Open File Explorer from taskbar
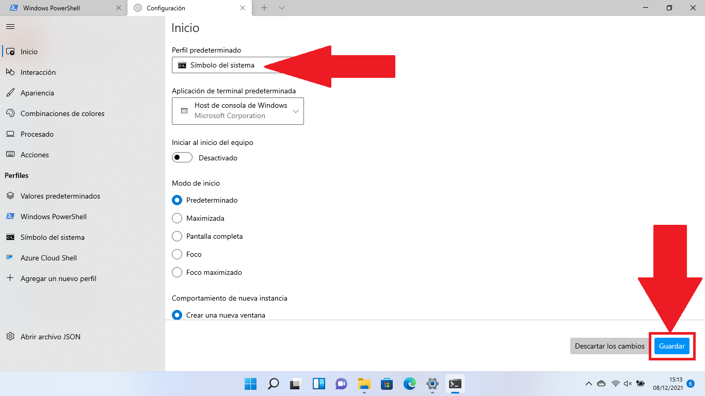 pos(364,384)
